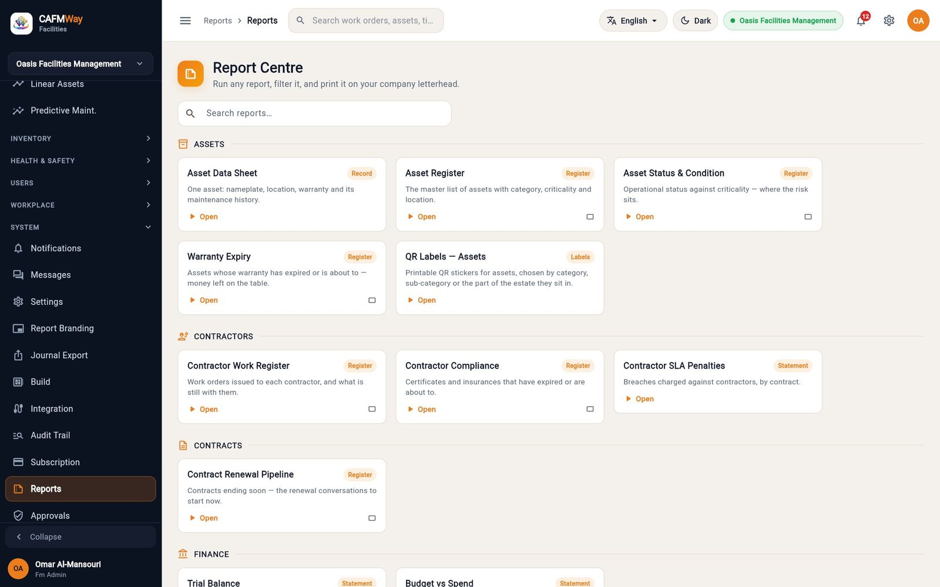Open Settings in sidebar
This screenshot has width=940, height=587.
tap(80, 302)
